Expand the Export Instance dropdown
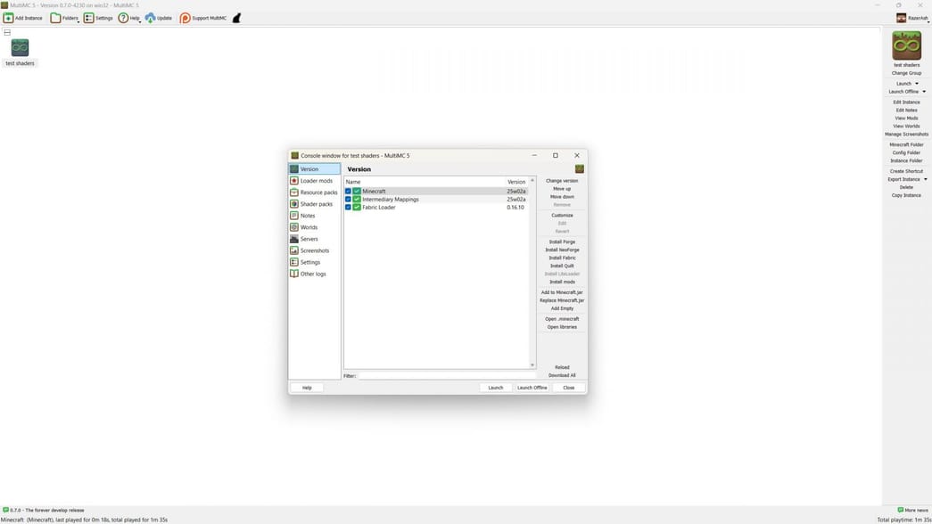The image size is (932, 524). click(924, 178)
